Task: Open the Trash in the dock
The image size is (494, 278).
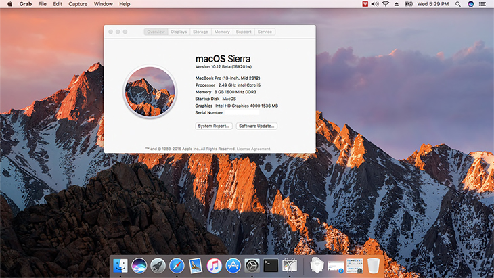Action: 374,266
